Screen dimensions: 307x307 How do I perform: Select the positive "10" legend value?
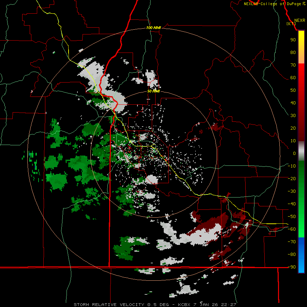293,141
